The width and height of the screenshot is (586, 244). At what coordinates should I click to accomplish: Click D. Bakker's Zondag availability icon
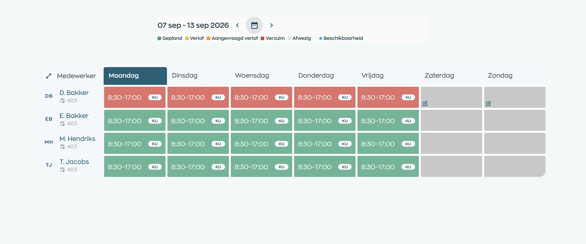[488, 104]
